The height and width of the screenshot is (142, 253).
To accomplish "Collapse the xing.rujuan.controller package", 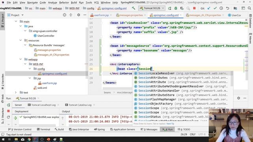I will tap(25, 31).
